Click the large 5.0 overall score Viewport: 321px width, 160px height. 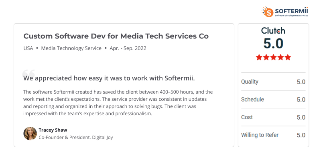pyautogui.click(x=273, y=43)
